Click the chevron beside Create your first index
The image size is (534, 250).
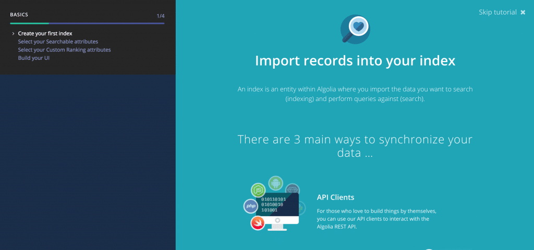click(x=13, y=33)
